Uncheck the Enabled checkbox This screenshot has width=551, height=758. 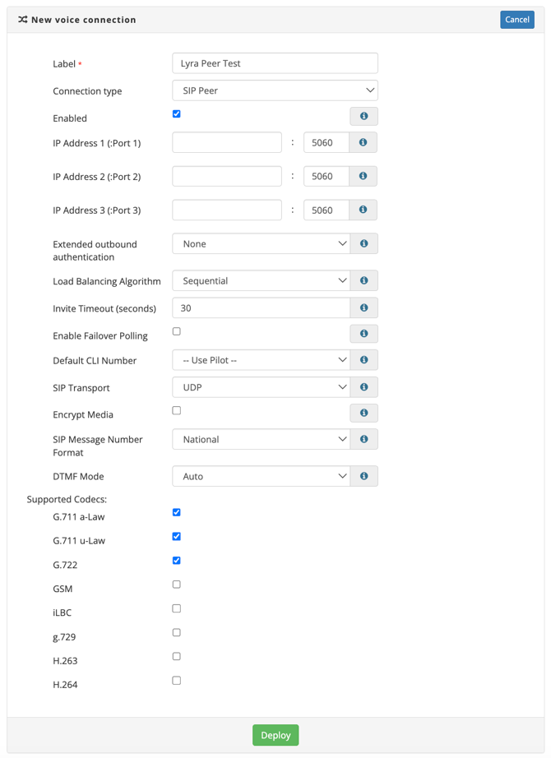(177, 114)
